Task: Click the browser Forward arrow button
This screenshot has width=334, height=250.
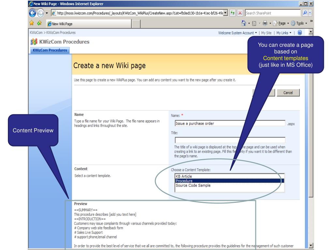Action: tap(40, 13)
